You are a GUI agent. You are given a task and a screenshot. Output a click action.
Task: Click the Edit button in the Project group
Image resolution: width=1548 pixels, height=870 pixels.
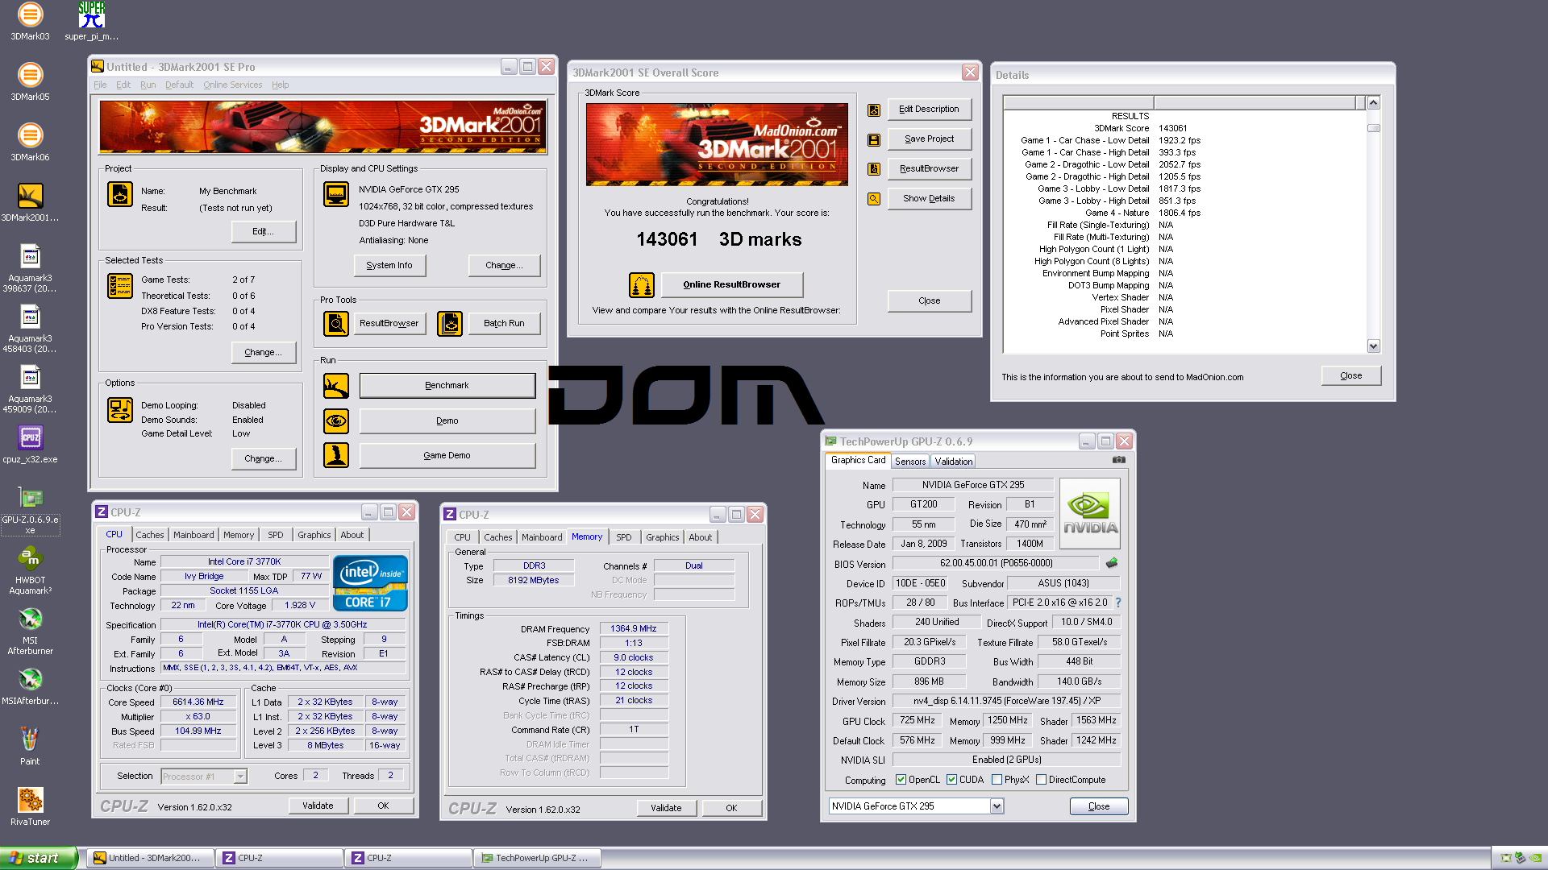tap(263, 231)
